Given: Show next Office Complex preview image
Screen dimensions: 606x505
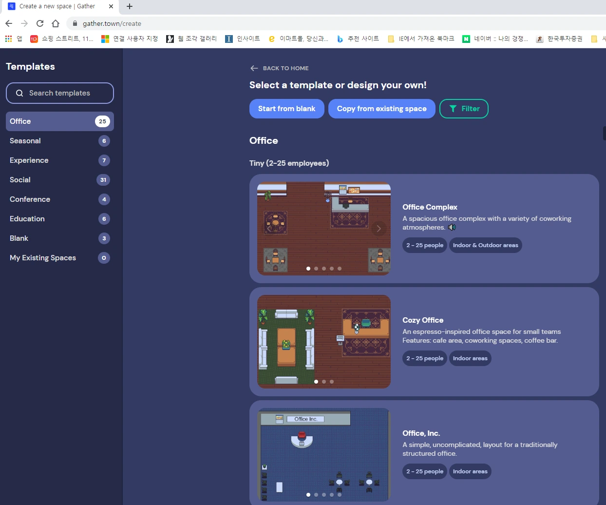Looking at the screenshot, I should coord(379,229).
